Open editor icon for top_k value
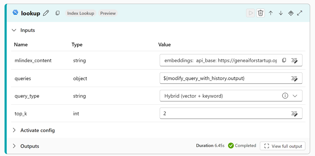The height and width of the screenshot is (156, 315). 294,114
